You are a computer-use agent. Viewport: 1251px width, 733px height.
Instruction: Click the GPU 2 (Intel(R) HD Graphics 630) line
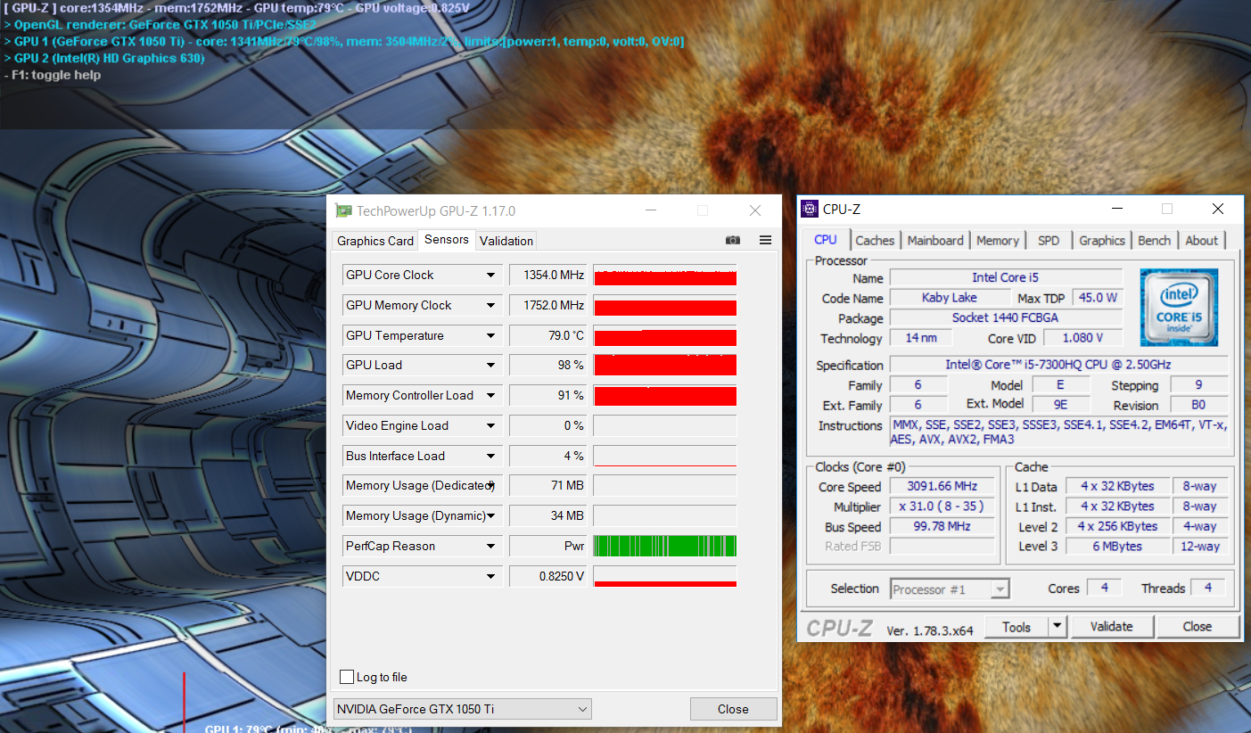click(x=104, y=58)
